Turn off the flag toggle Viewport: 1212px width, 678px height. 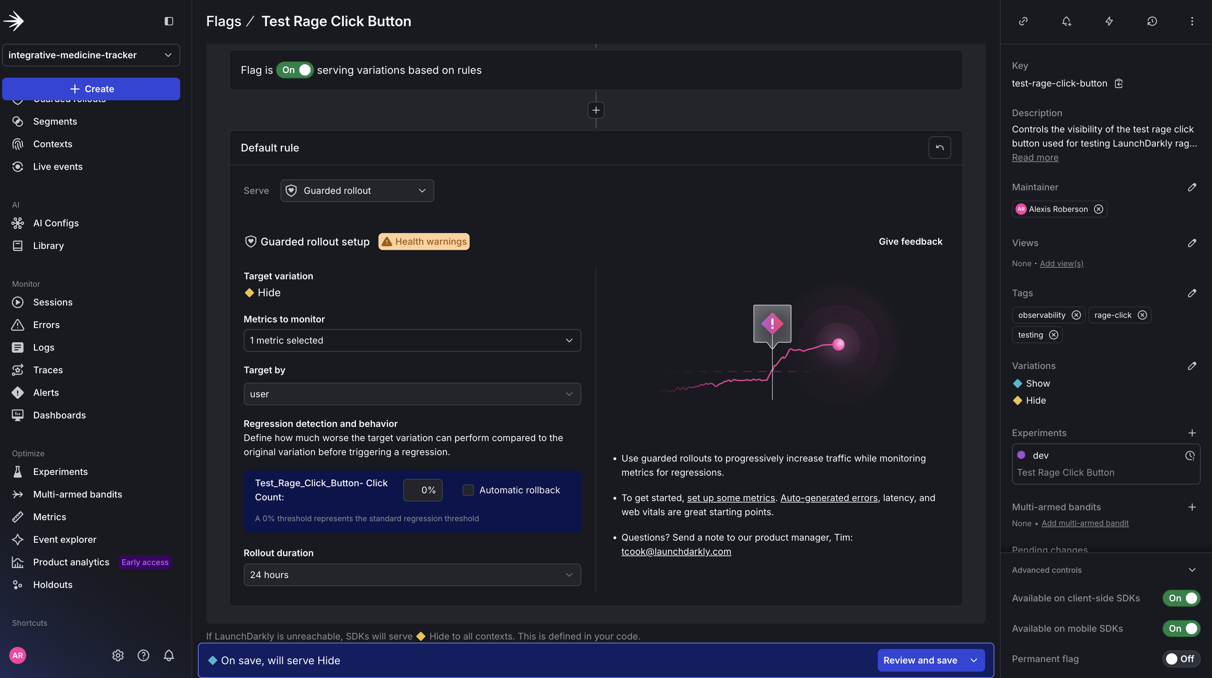click(x=295, y=70)
